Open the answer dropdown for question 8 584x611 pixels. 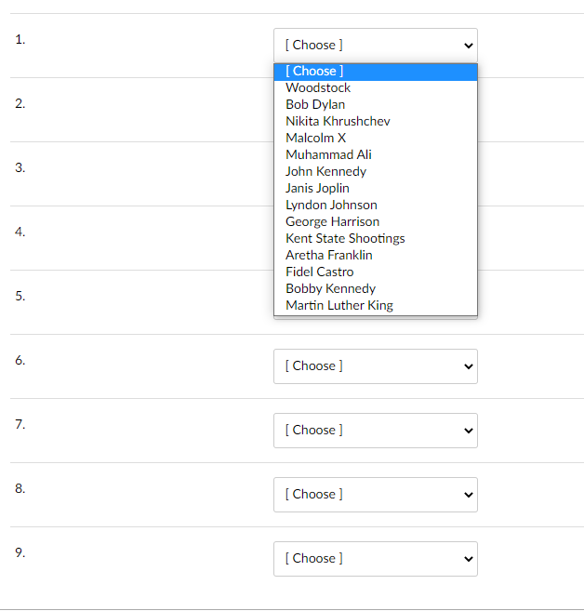[x=375, y=494]
